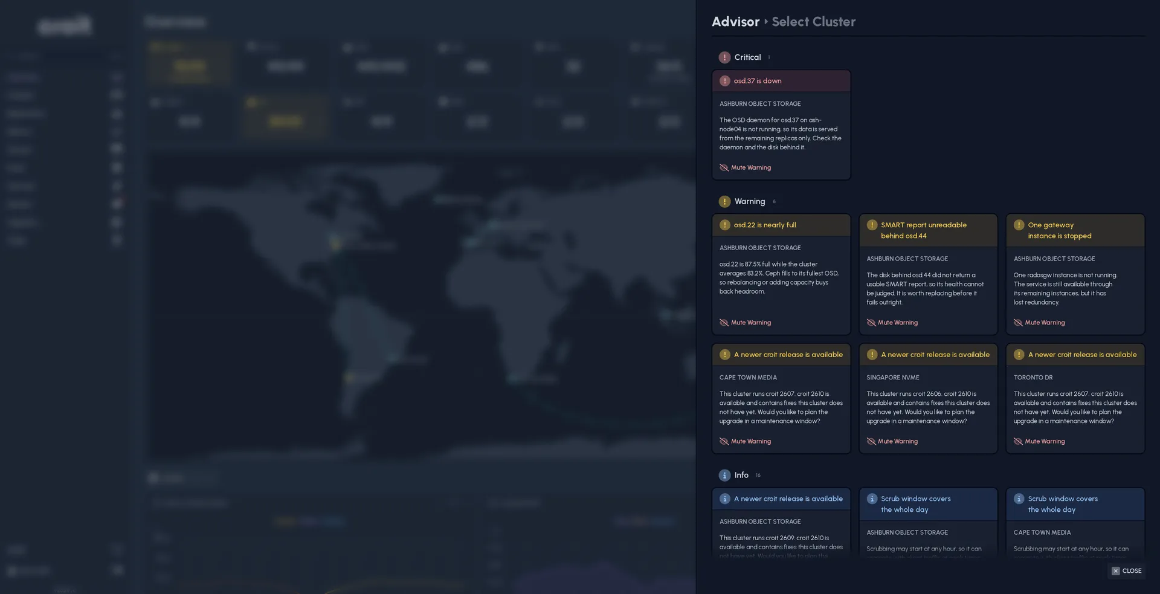Viewport: 1160px width, 594px height.
Task: Open the Select Cluster breadcrumb
Action: 814,22
